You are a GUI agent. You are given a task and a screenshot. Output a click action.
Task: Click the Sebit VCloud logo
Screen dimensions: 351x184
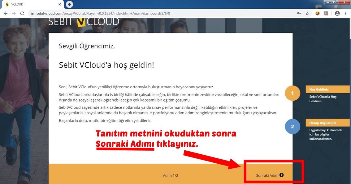(x=84, y=22)
